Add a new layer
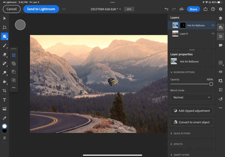 coord(220,63)
